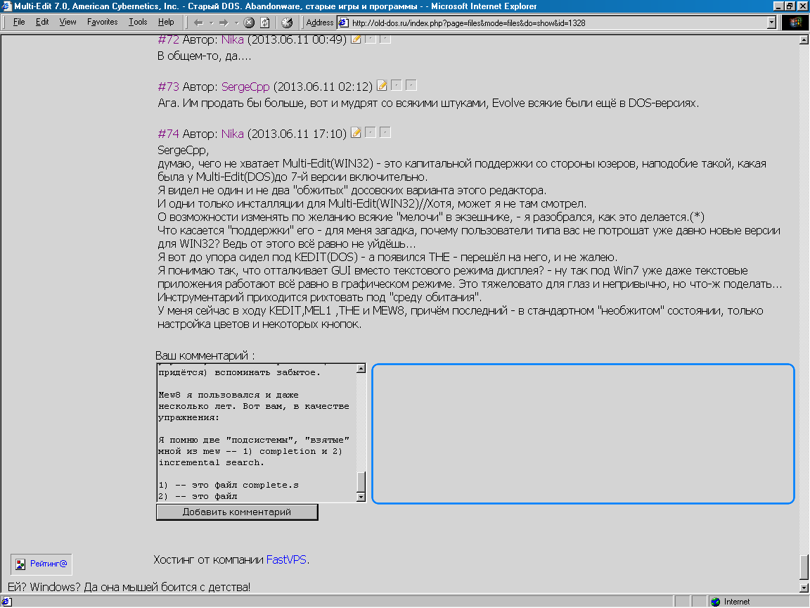Click the '(2013.06.11 02:12)' timestamp
The width and height of the screenshot is (810, 608).
[x=323, y=87]
